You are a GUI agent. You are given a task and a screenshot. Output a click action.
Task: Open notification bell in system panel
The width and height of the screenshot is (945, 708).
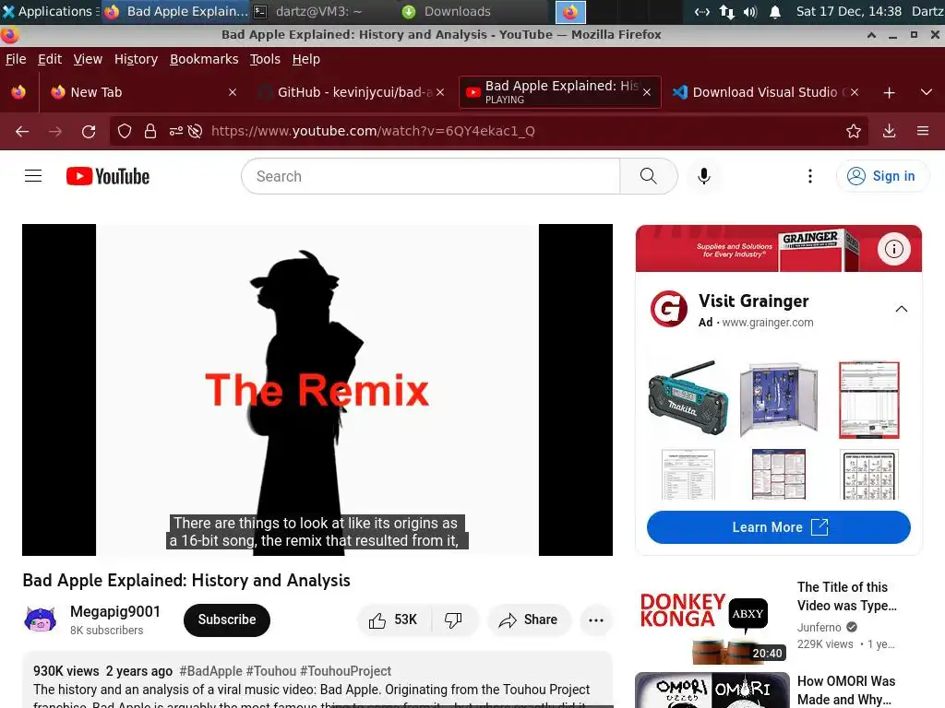click(775, 11)
